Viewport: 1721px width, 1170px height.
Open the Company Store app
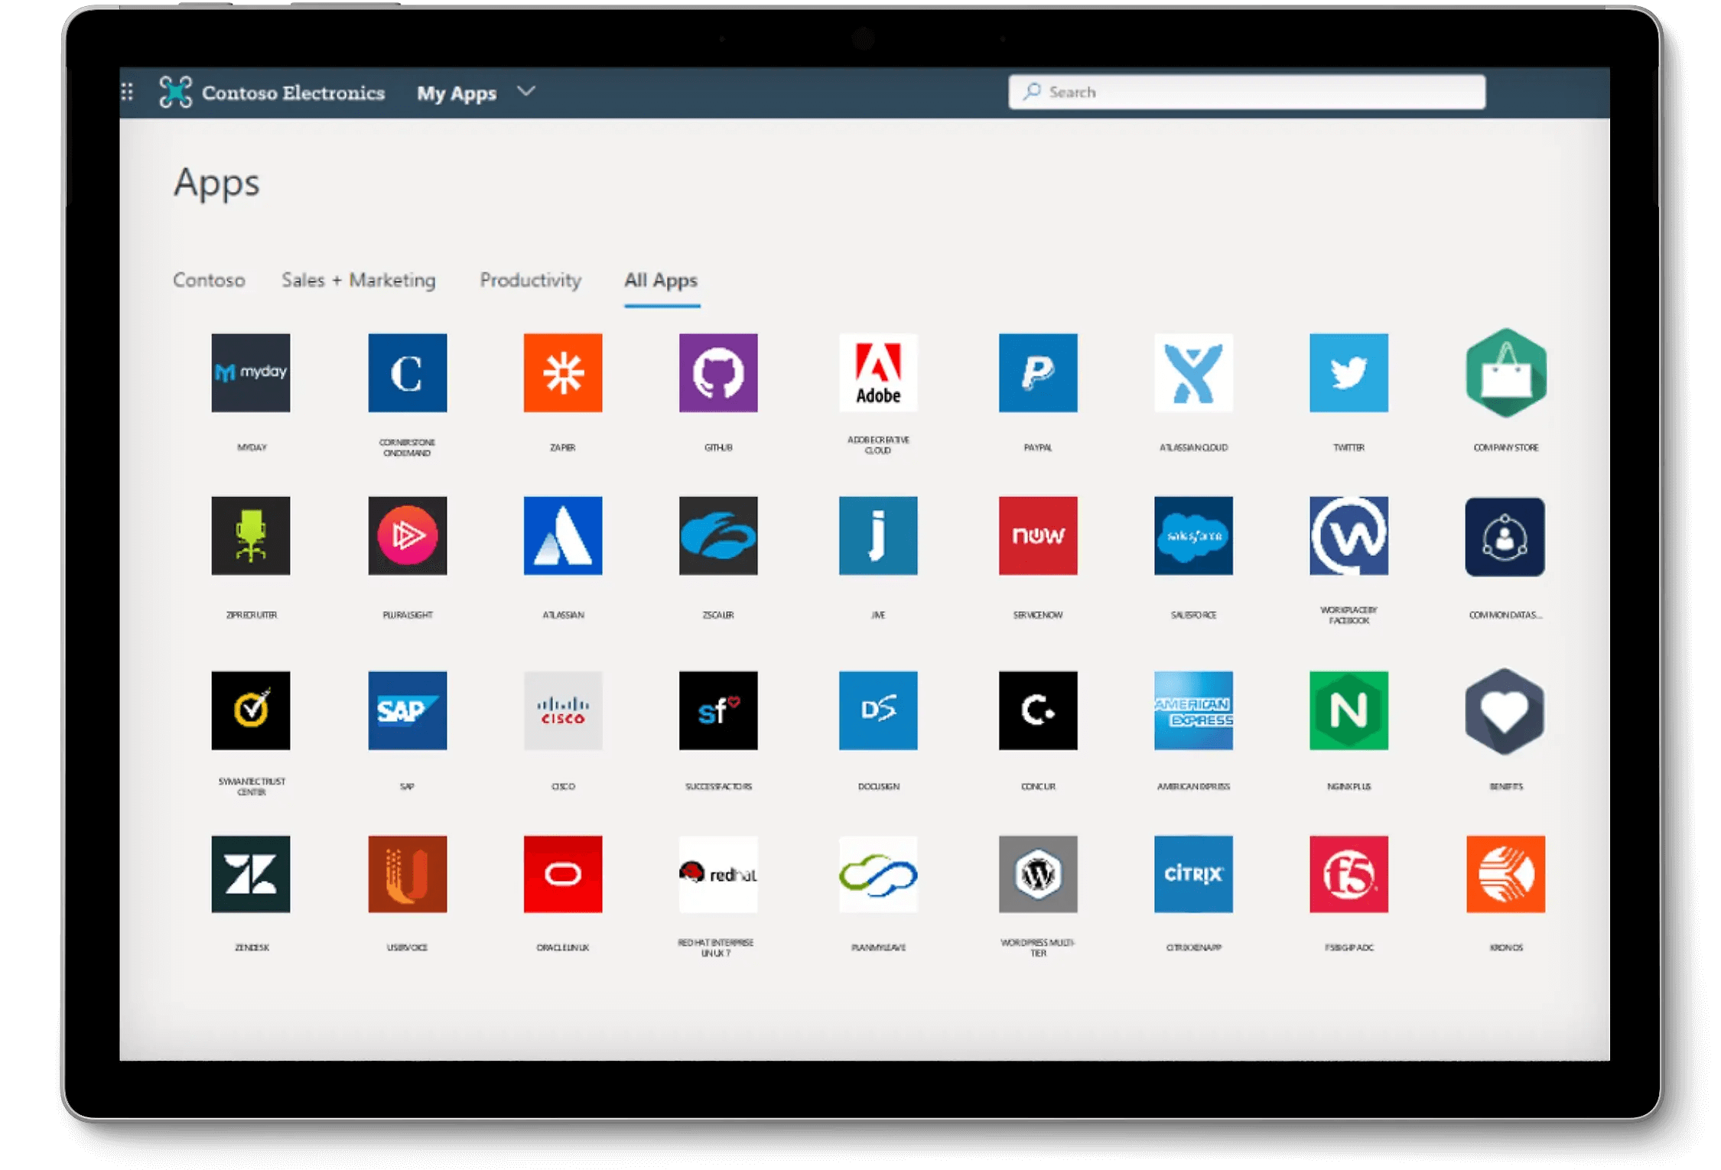click(1505, 372)
